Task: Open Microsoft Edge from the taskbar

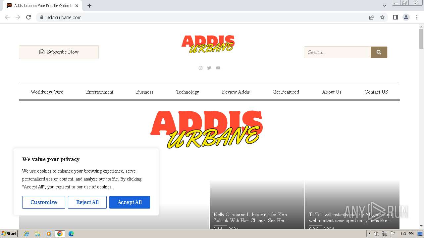Action: point(71,234)
